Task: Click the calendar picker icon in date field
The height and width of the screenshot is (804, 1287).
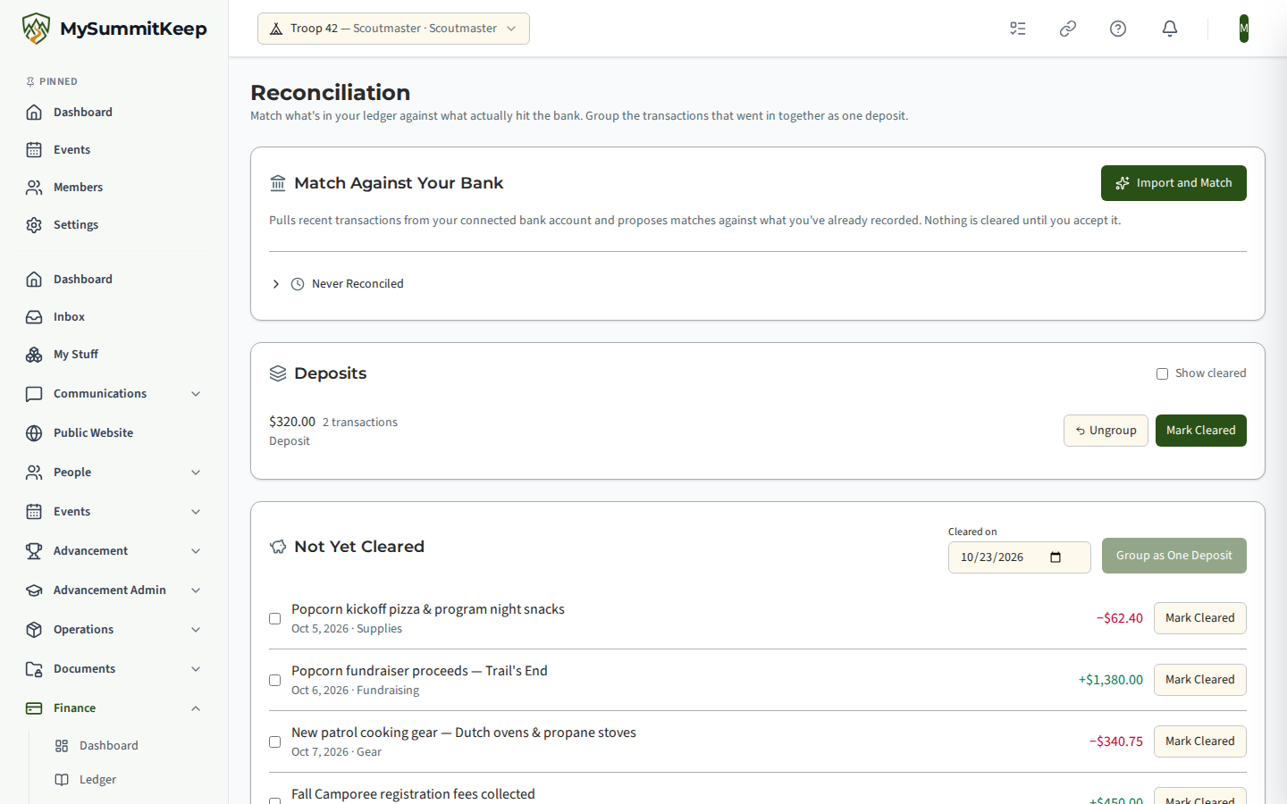Action: click(x=1056, y=557)
